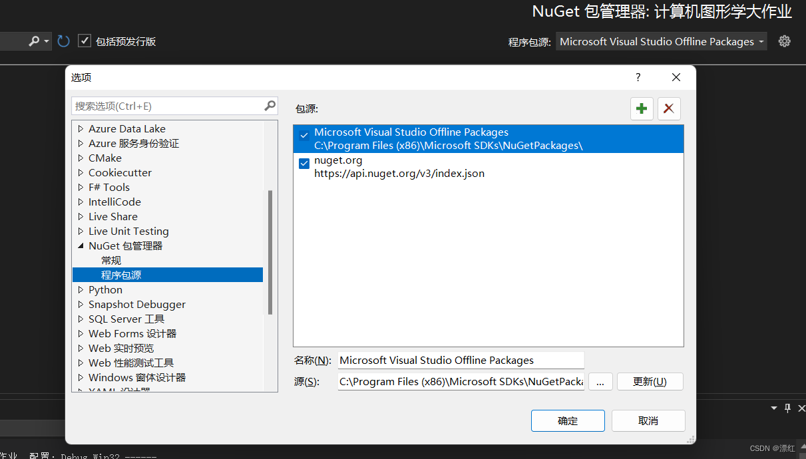Expand the Python tree node
This screenshot has width=806, height=459.
[81, 289]
